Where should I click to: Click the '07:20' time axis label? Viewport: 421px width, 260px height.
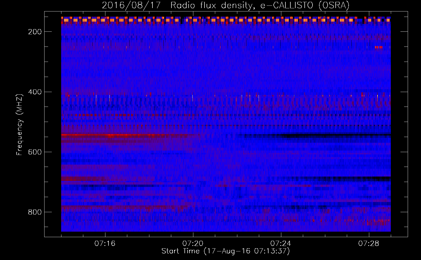193,244
